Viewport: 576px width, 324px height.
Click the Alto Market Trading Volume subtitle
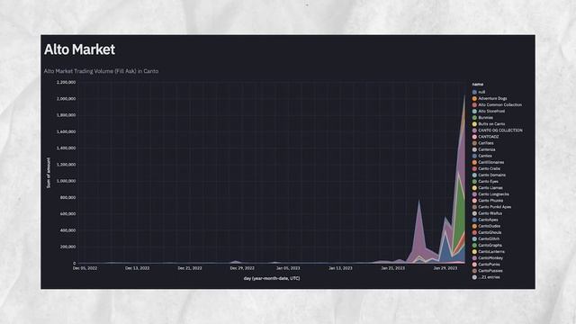coord(101,71)
